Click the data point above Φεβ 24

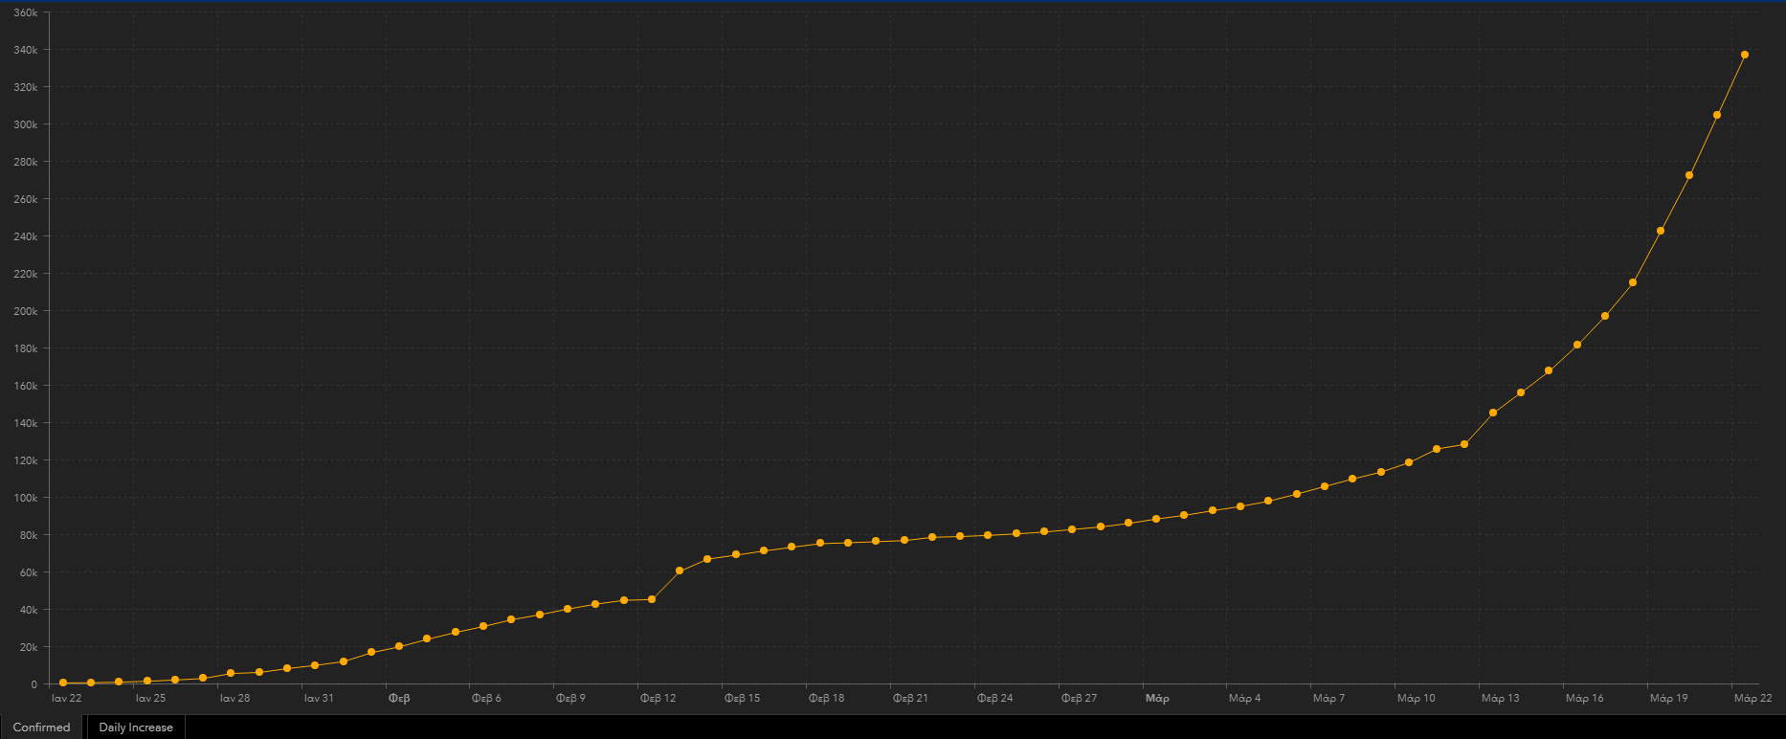coord(988,535)
